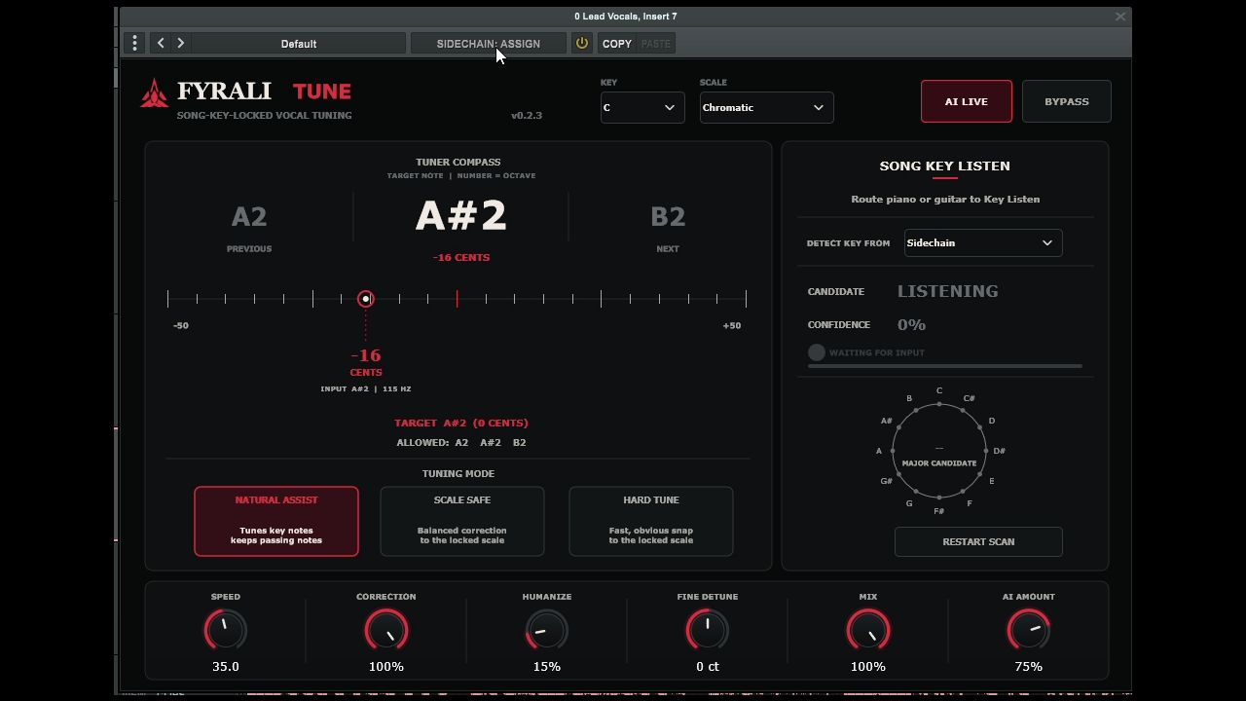Click the v0.2.3 version label
This screenshot has height=701, width=1246.
(527, 115)
